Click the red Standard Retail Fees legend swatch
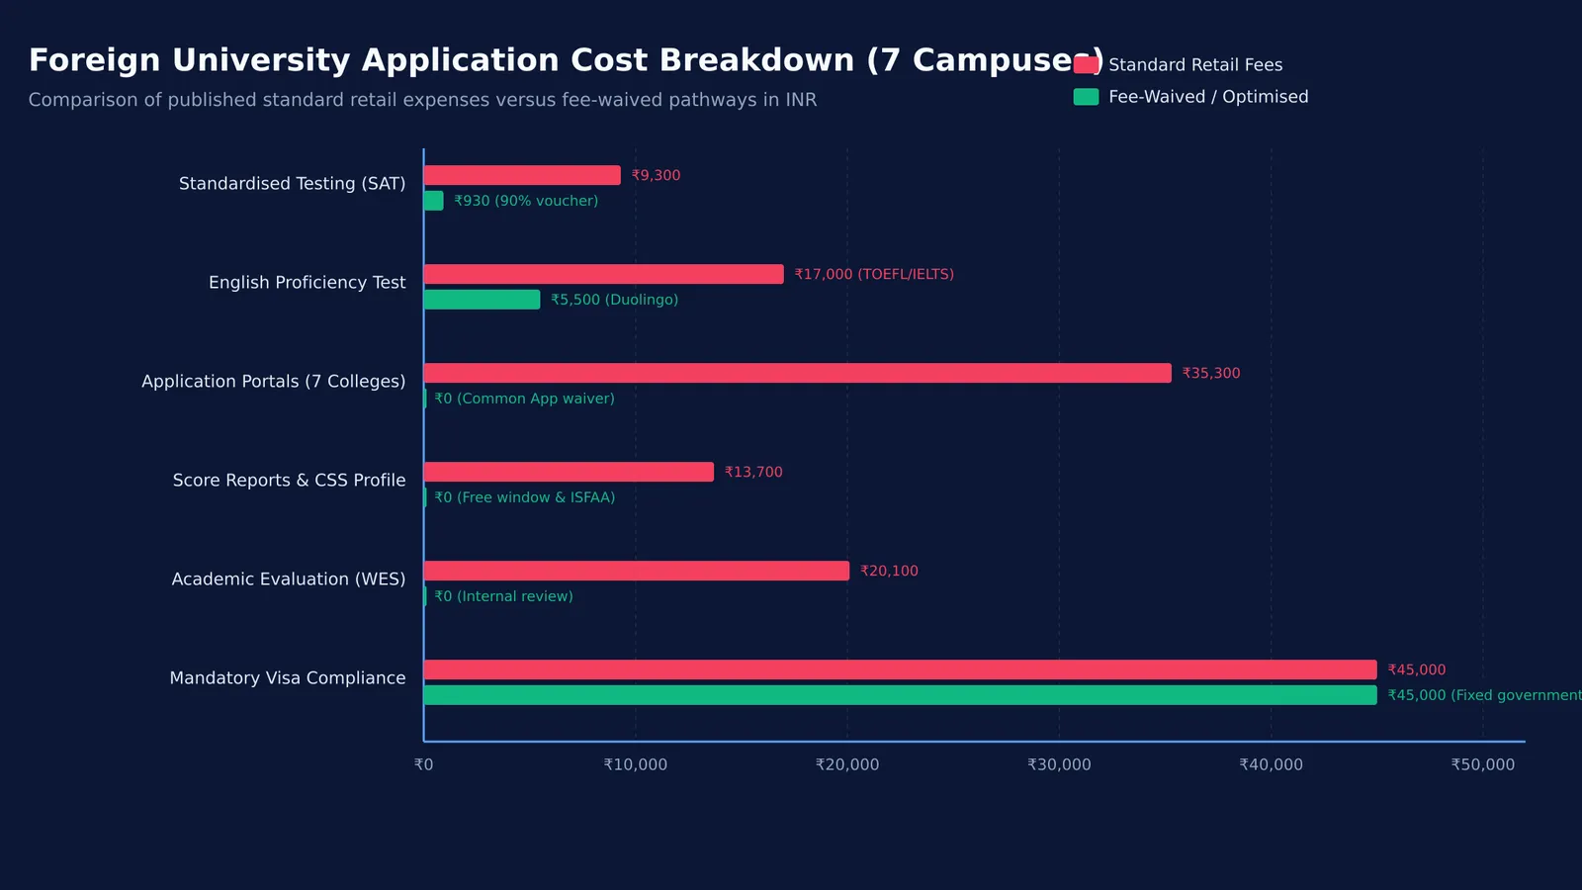The width and height of the screenshot is (1582, 890). (1086, 65)
